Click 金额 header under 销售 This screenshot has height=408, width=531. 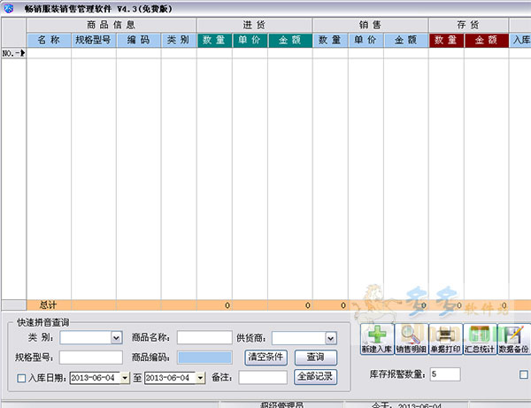[406, 40]
